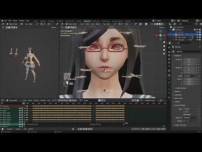Collapse the Collection in outliner

(171, 30)
